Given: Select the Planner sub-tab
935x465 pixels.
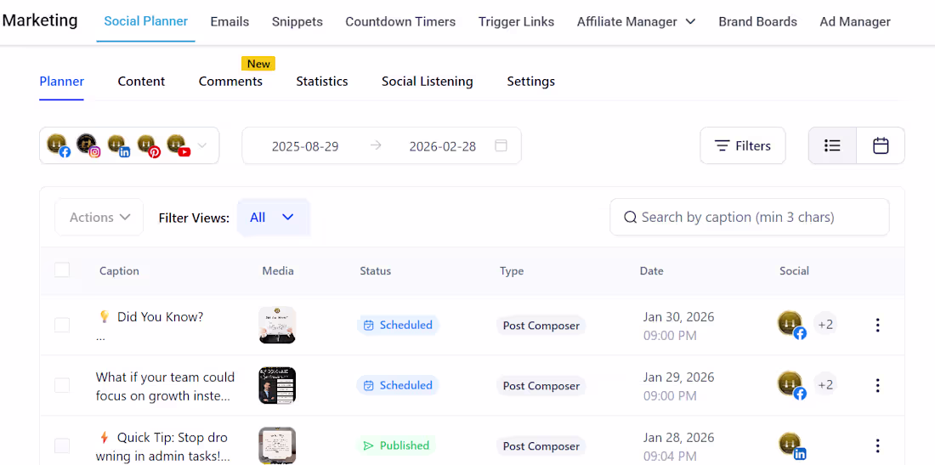Looking at the screenshot, I should pos(62,81).
